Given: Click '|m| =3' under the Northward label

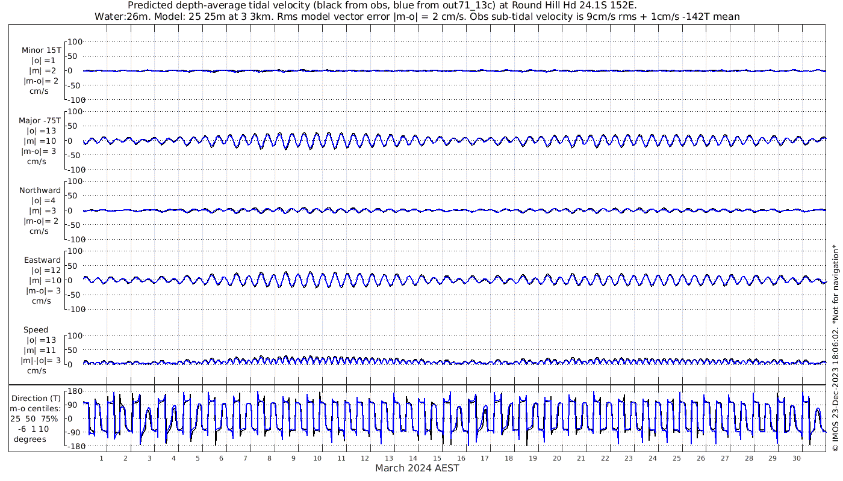Looking at the screenshot, I should point(42,211).
